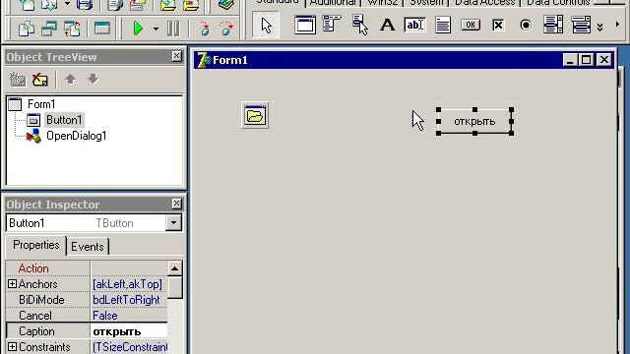Select the OpenDialog component icon on Form1
The image size is (630, 354).
click(x=255, y=116)
